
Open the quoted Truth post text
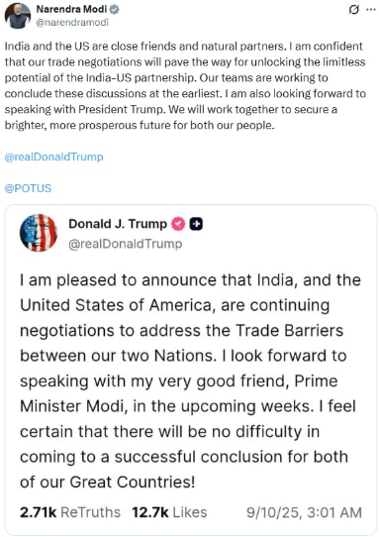(190, 381)
